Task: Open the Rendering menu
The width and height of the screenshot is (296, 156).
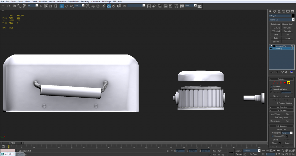Action: (85, 1)
